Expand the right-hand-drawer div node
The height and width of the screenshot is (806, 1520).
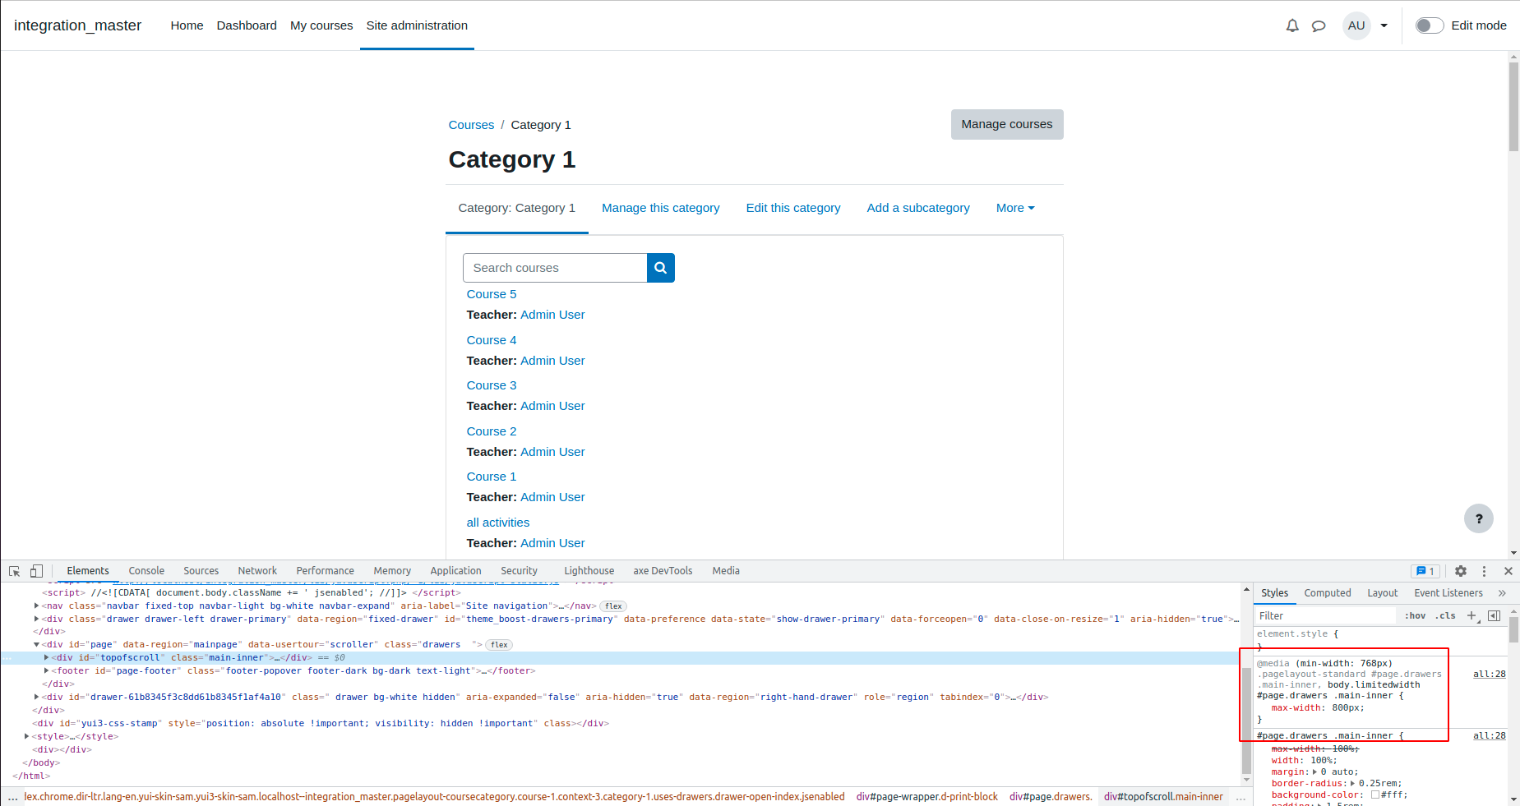coord(36,697)
